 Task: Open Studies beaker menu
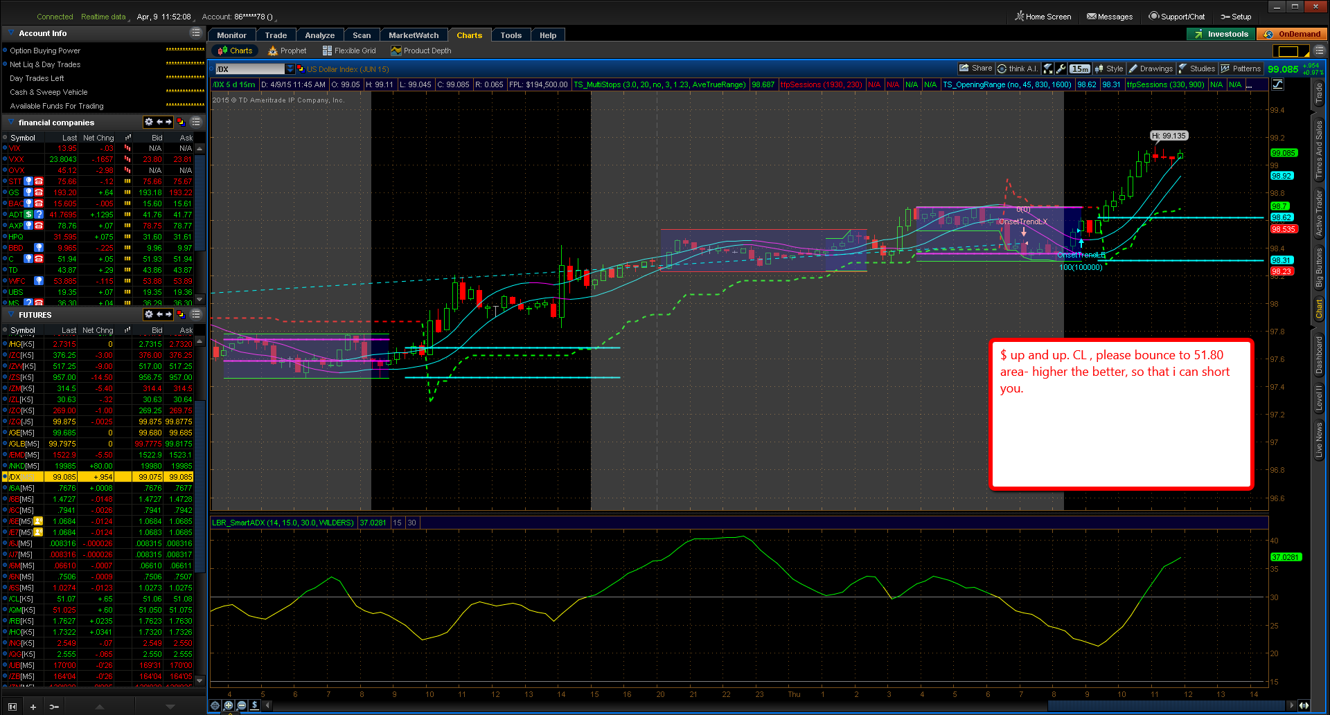pos(1196,69)
